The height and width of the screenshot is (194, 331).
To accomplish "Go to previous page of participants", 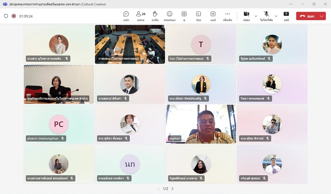I will point(159,188).
